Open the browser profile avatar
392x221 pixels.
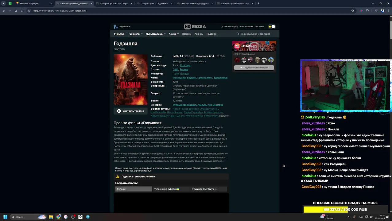[382, 11]
